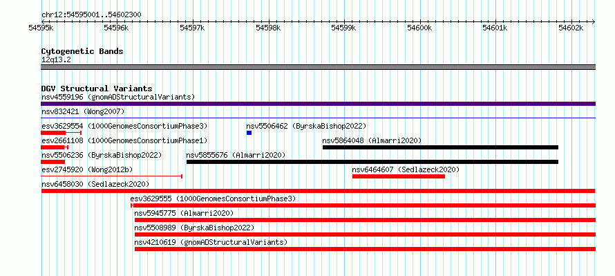Click the 54598k ruler label
Viewport: 615px width, 276px height.
click(x=269, y=28)
